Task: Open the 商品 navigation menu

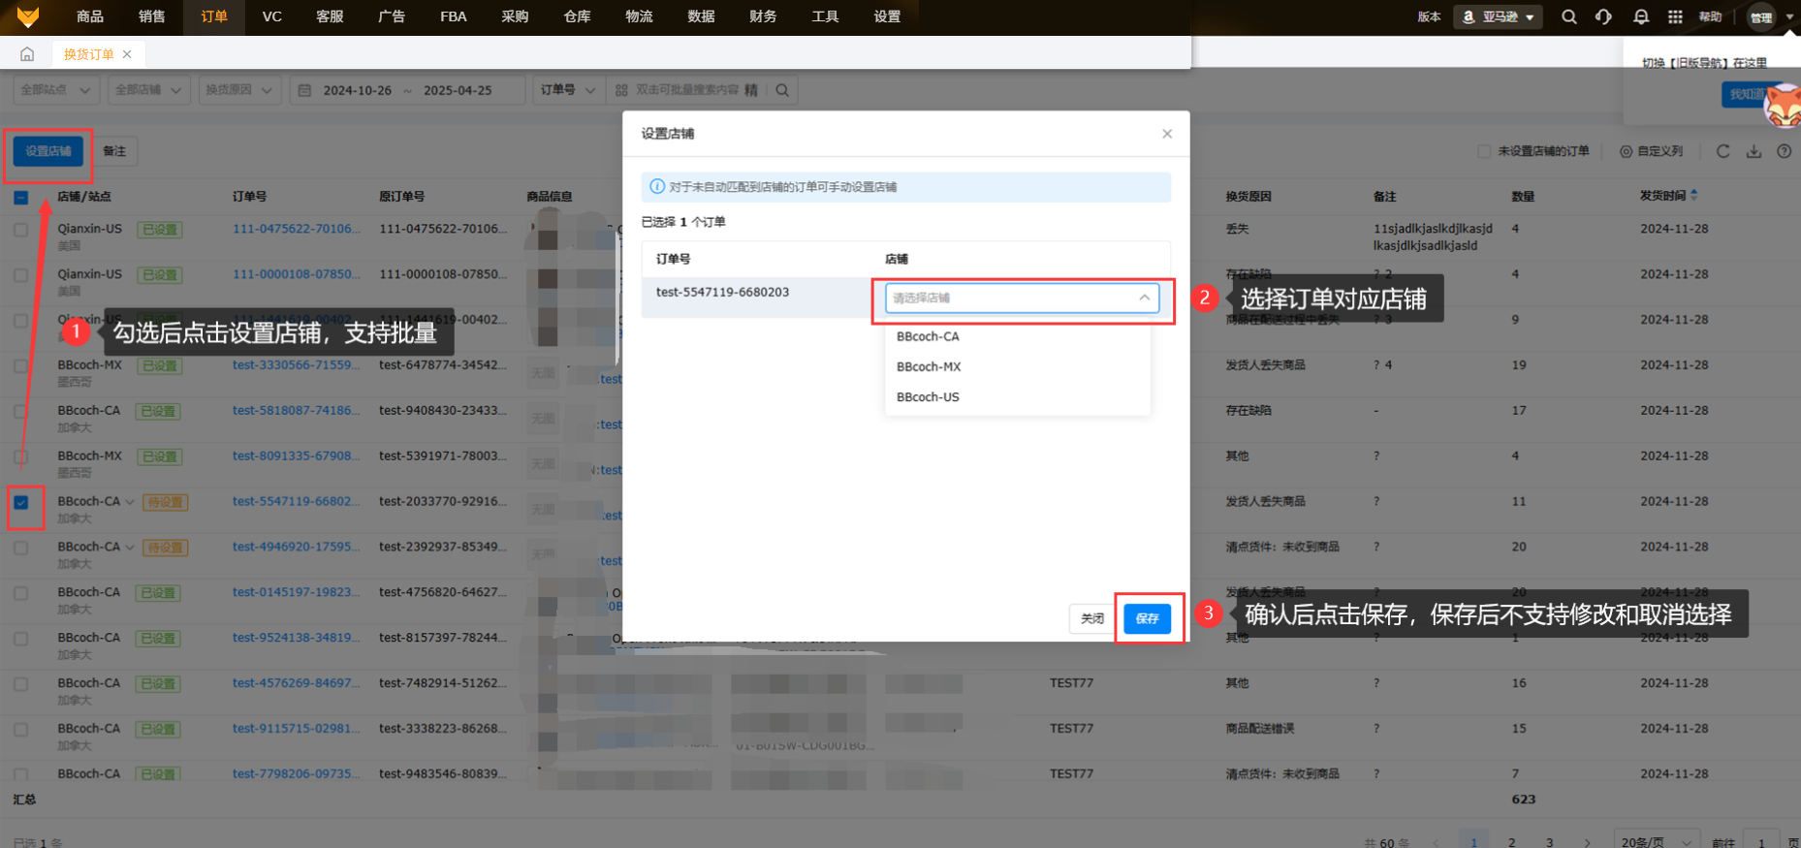Action: 90,16
